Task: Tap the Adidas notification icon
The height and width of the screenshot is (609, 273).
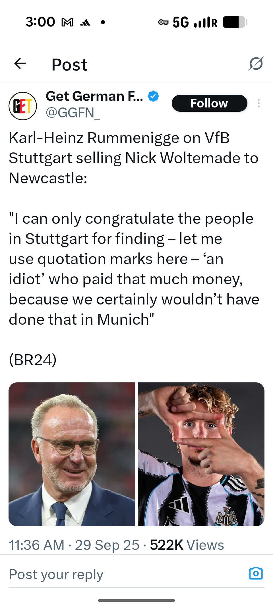Action: click(x=85, y=22)
